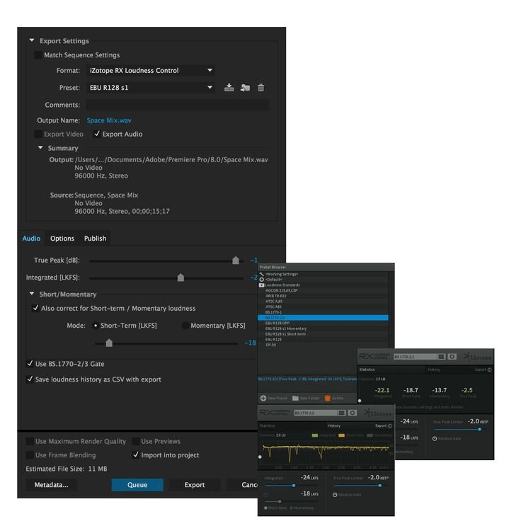Click Export icon in Statistics plugin window
The image size is (509, 531).
pos(489,370)
